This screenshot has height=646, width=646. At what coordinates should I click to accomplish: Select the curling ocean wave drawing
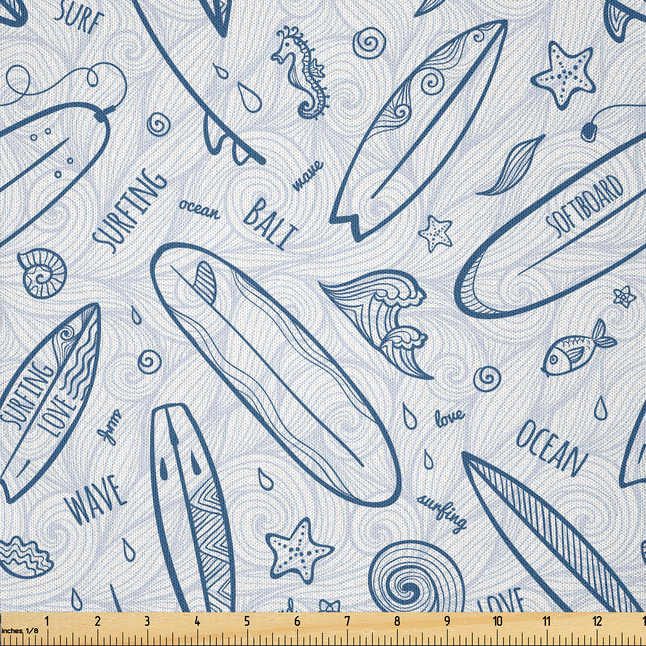pyautogui.click(x=377, y=324)
